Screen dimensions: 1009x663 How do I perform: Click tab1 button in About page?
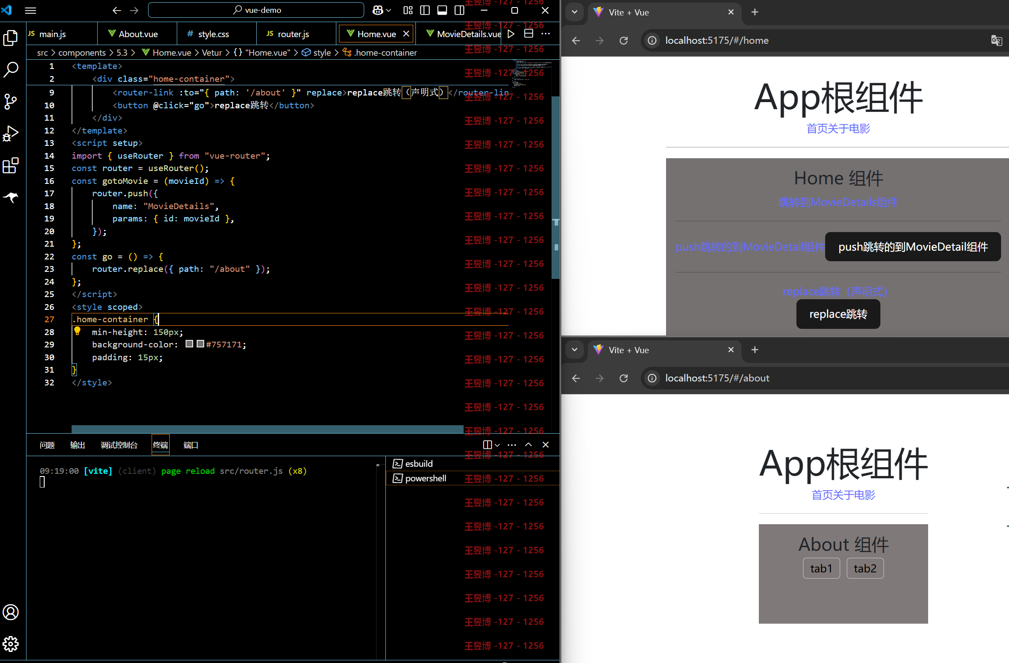pos(821,568)
